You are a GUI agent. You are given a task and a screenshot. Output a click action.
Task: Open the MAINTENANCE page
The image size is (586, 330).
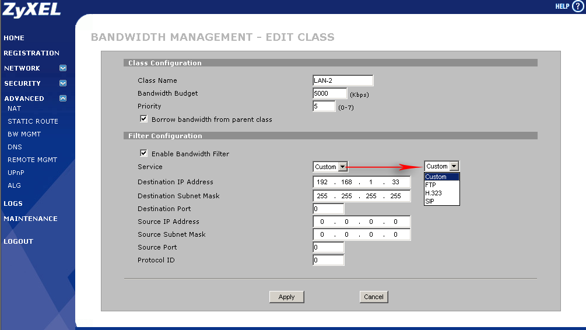pyautogui.click(x=31, y=219)
